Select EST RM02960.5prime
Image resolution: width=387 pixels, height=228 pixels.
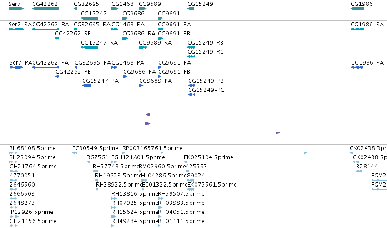coord(140,171)
